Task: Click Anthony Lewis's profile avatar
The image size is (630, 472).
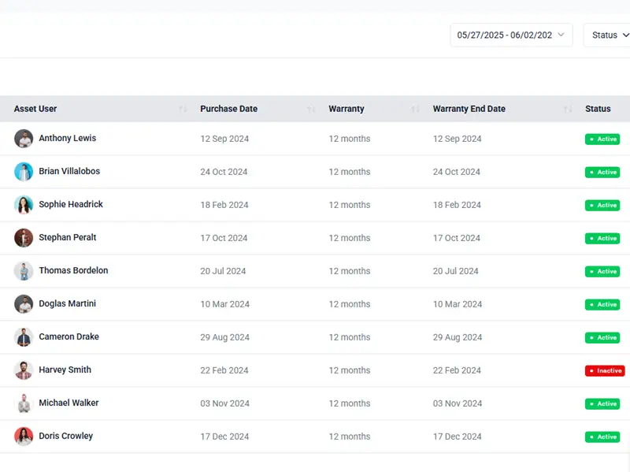Action: (24, 139)
